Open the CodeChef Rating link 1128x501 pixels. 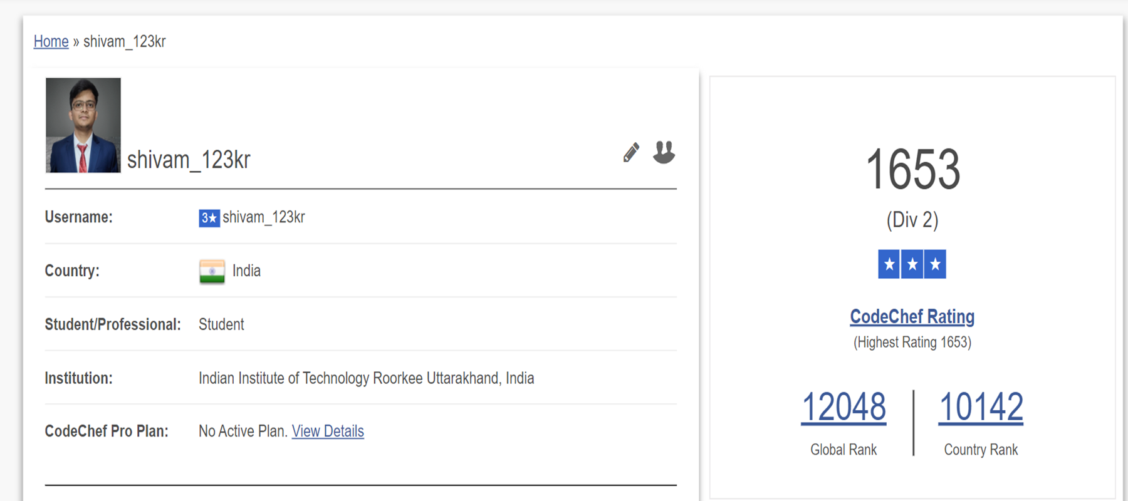pyautogui.click(x=912, y=317)
